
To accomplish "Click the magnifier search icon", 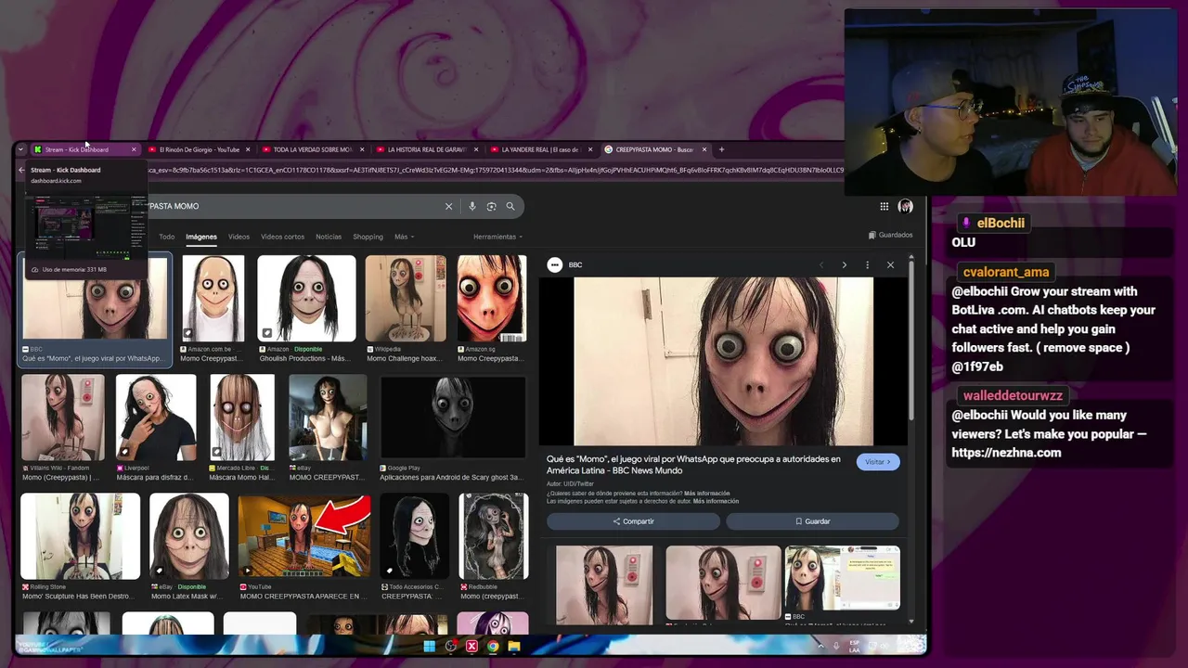I will (510, 206).
